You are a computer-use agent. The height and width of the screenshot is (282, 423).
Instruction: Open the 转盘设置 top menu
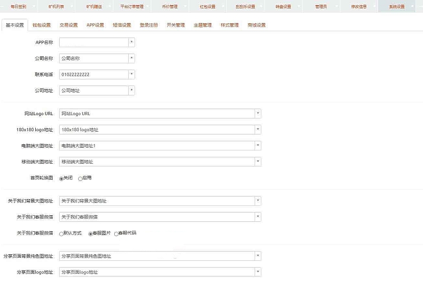(x=283, y=6)
